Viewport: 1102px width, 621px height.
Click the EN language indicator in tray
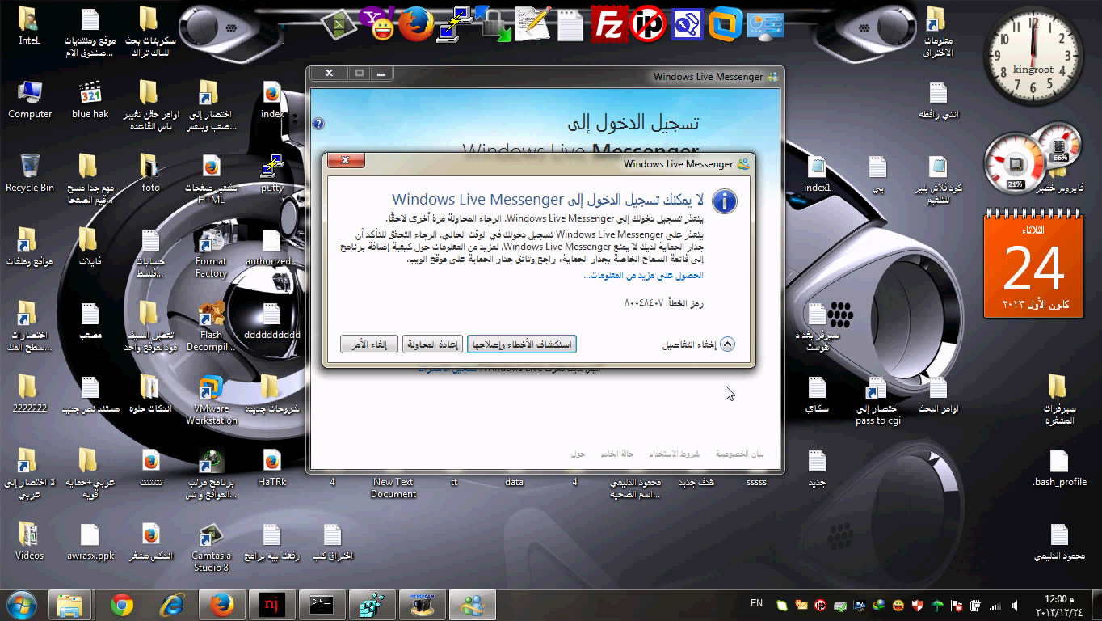(x=756, y=603)
